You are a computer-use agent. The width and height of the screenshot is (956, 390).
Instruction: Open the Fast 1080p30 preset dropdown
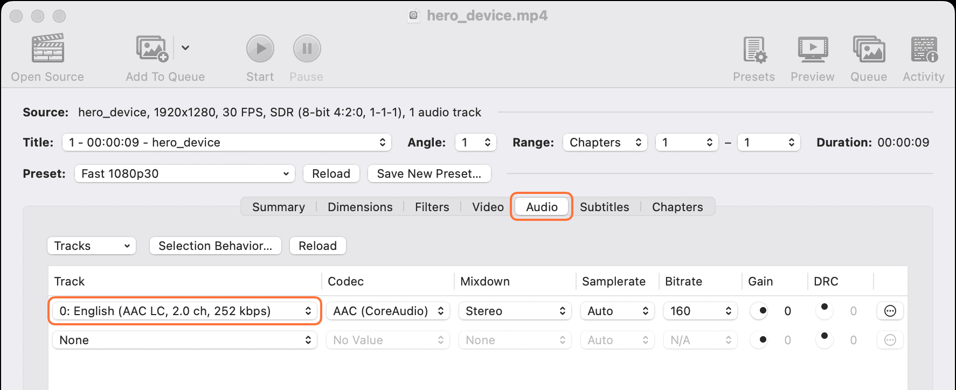click(184, 173)
